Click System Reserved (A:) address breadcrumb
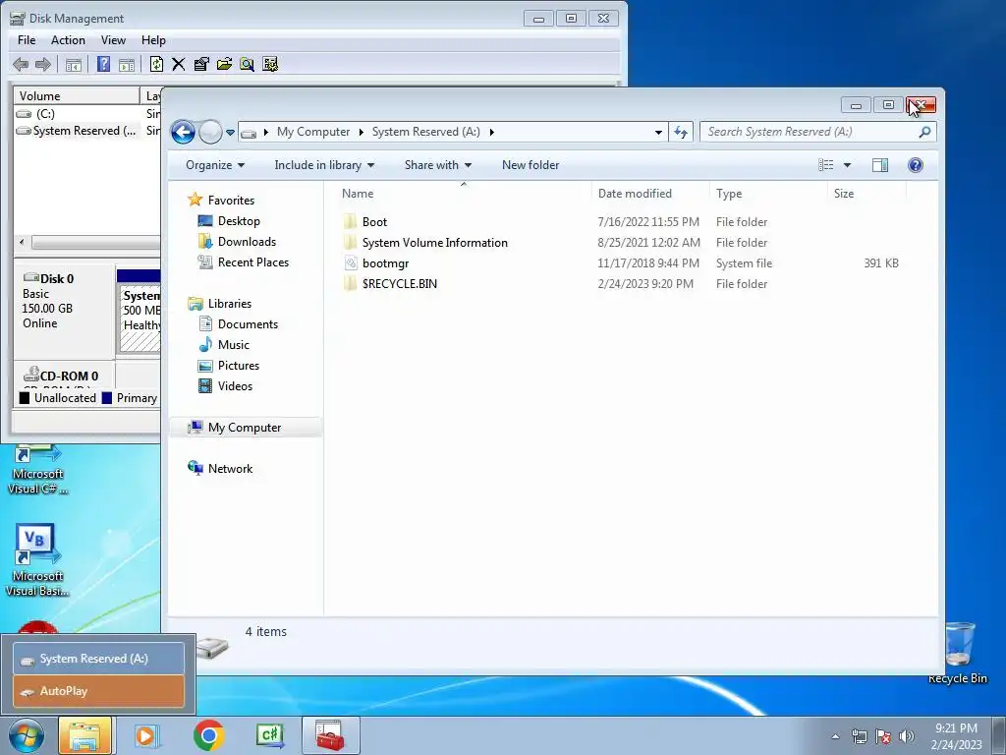This screenshot has height=755, width=1006. click(426, 132)
